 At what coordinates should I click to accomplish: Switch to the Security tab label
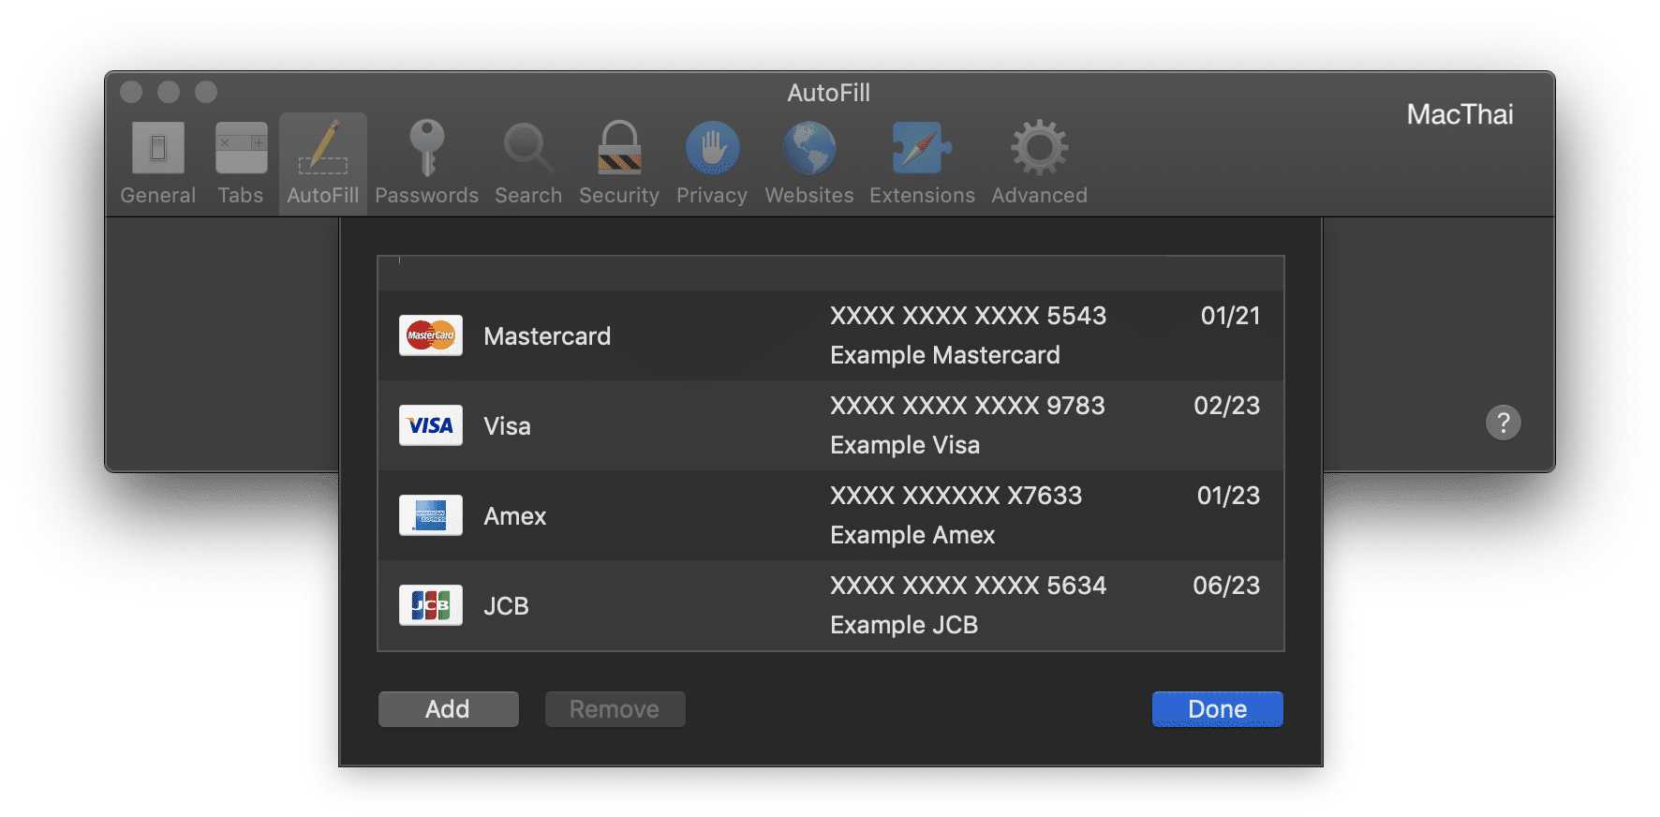coord(619,195)
